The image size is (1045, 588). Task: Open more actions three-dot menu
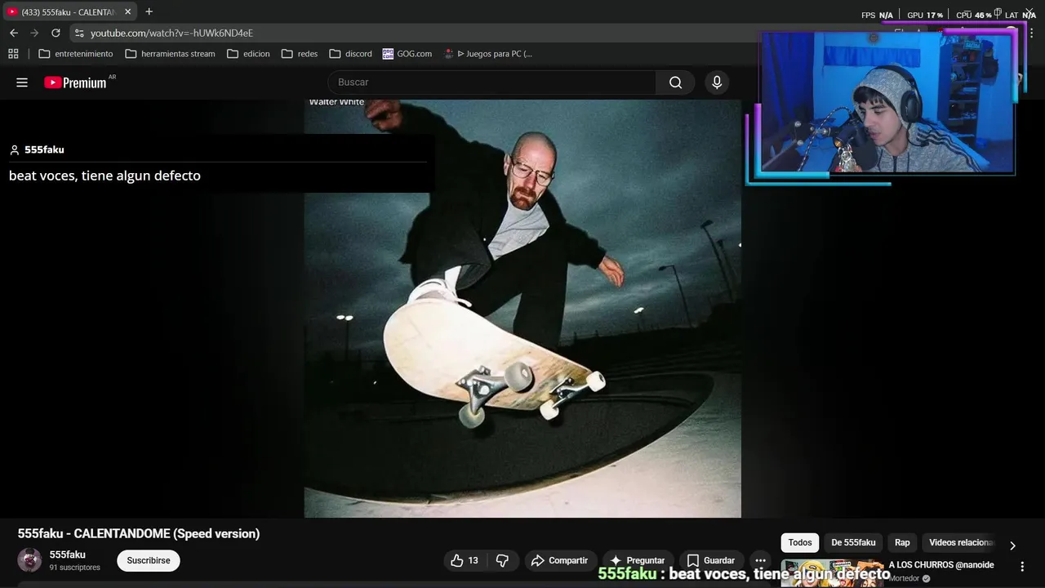(x=761, y=561)
